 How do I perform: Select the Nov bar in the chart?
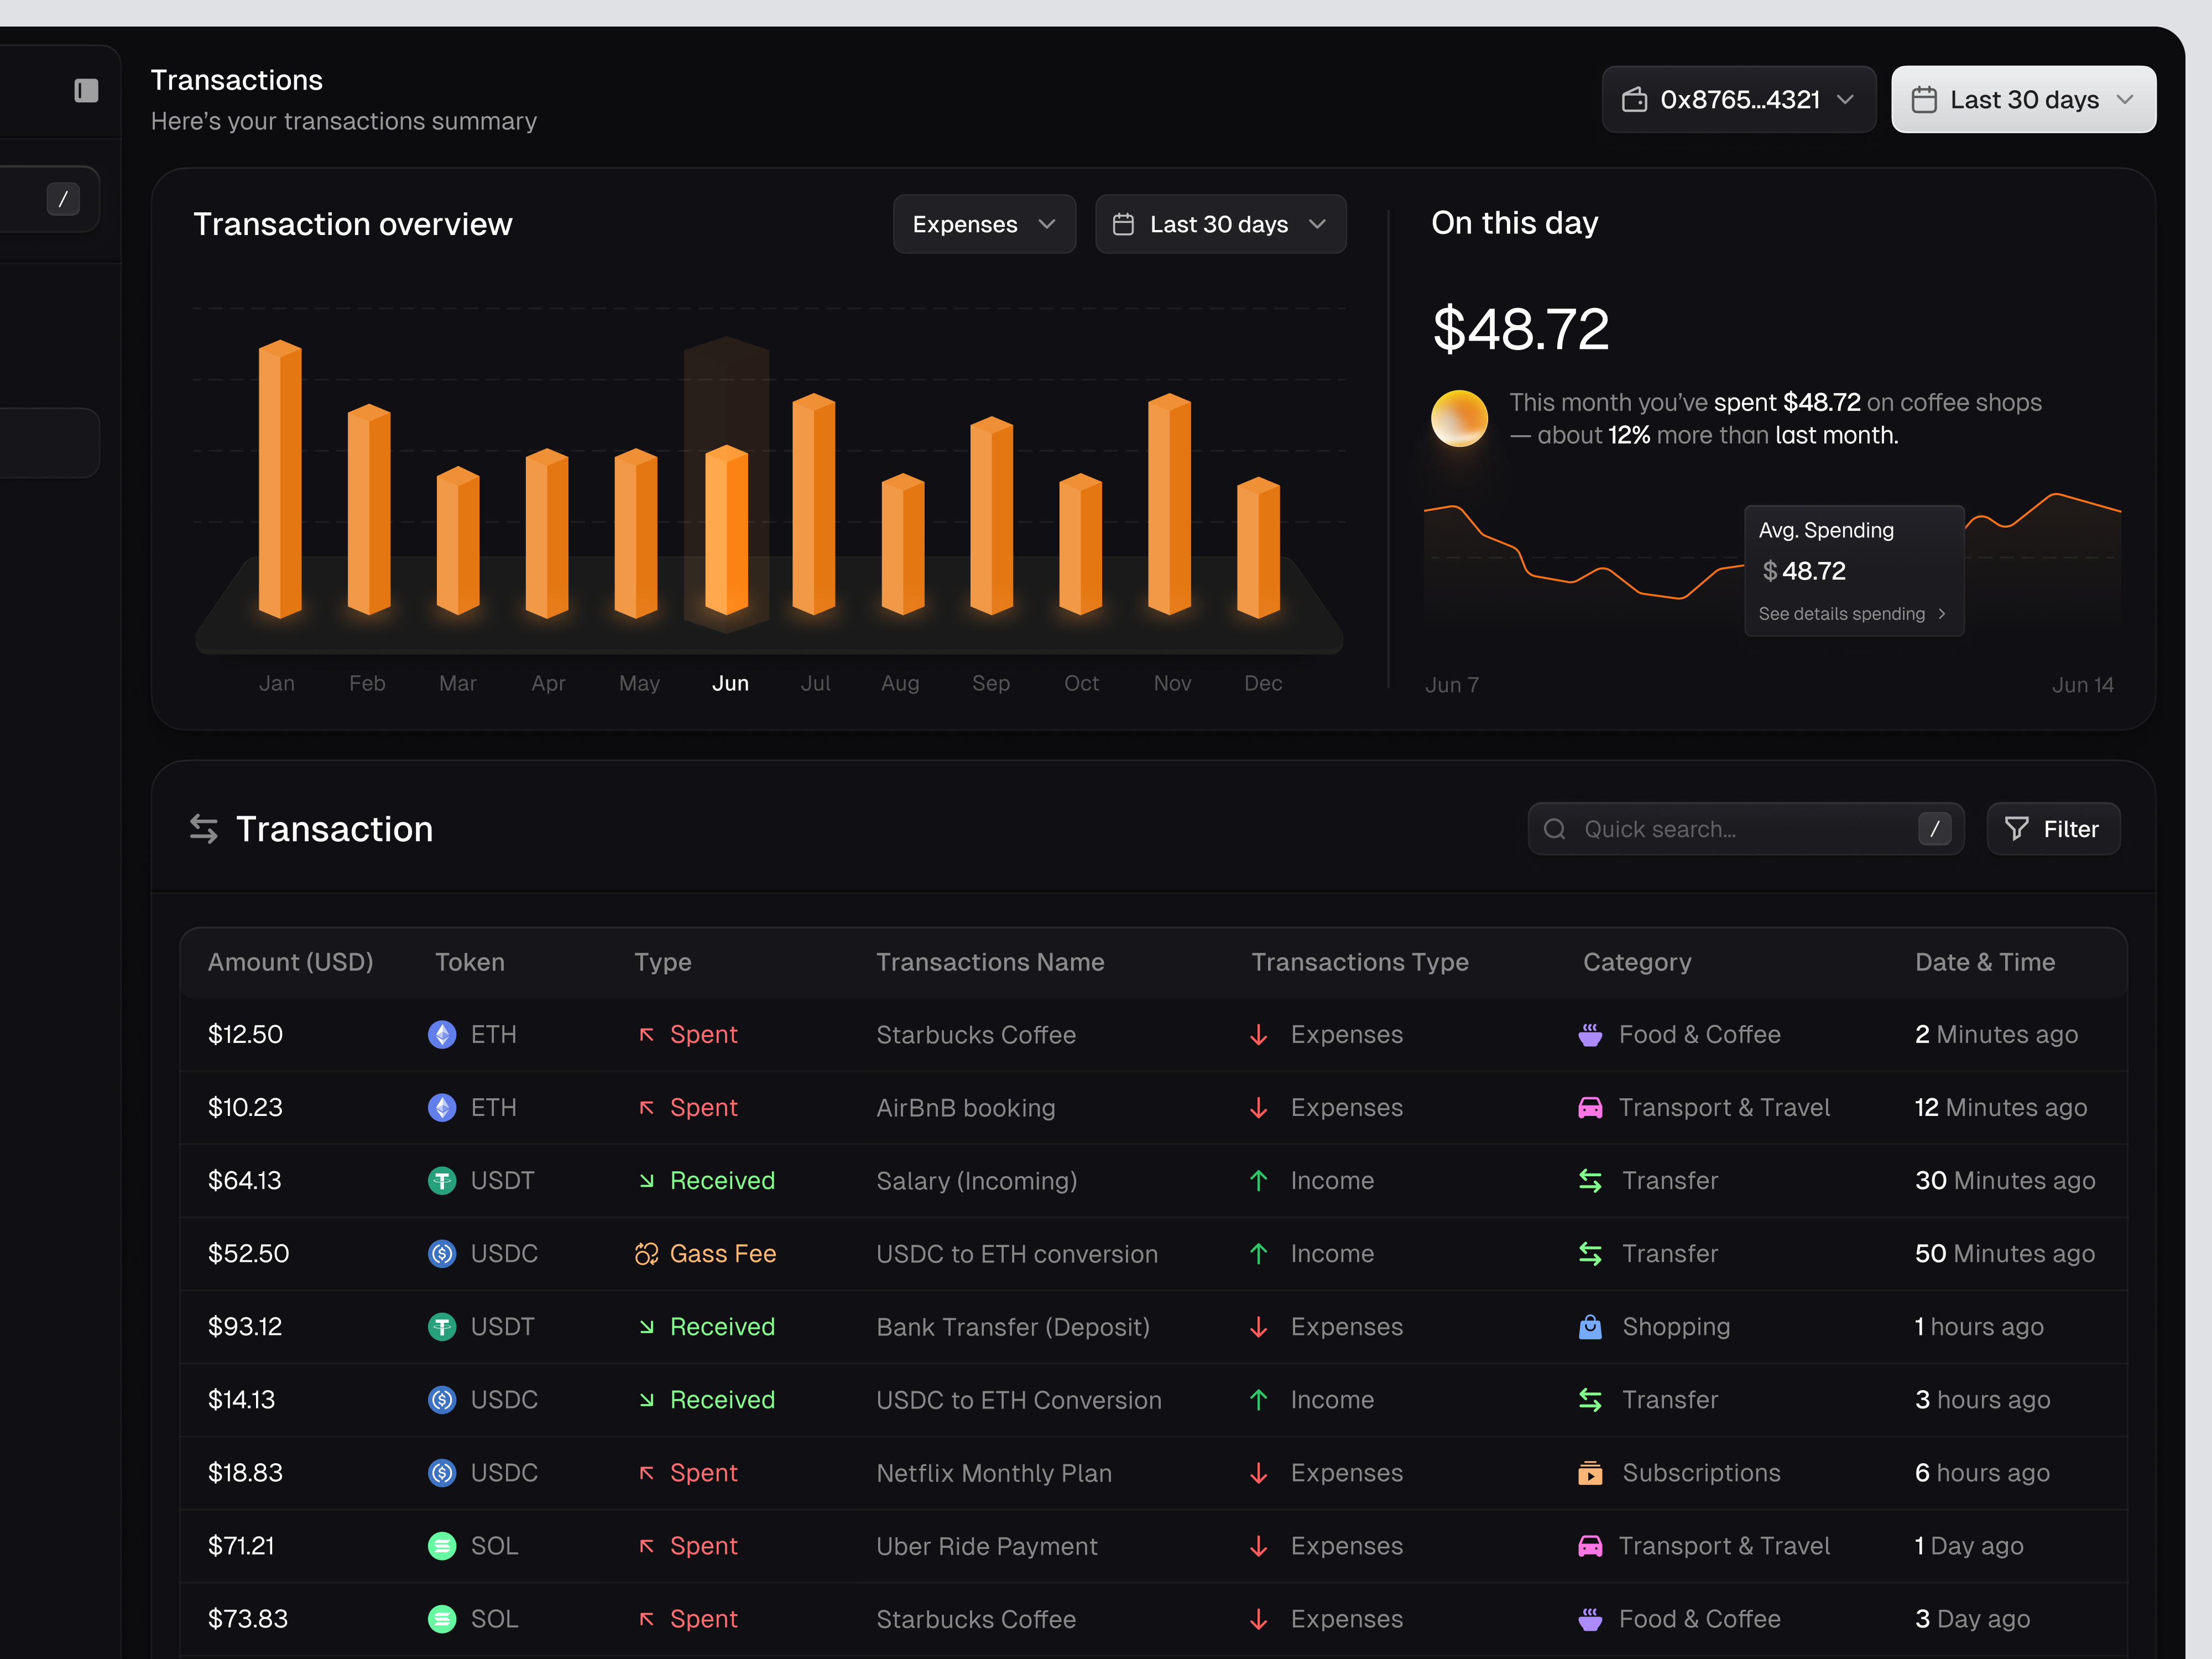click(x=1169, y=503)
